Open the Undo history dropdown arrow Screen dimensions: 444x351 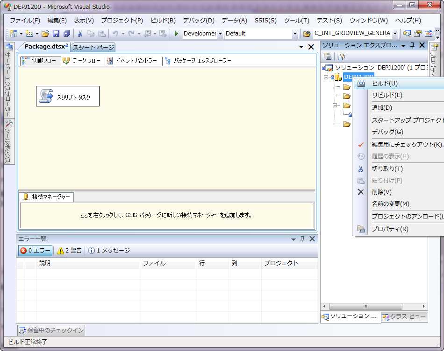click(x=123, y=34)
